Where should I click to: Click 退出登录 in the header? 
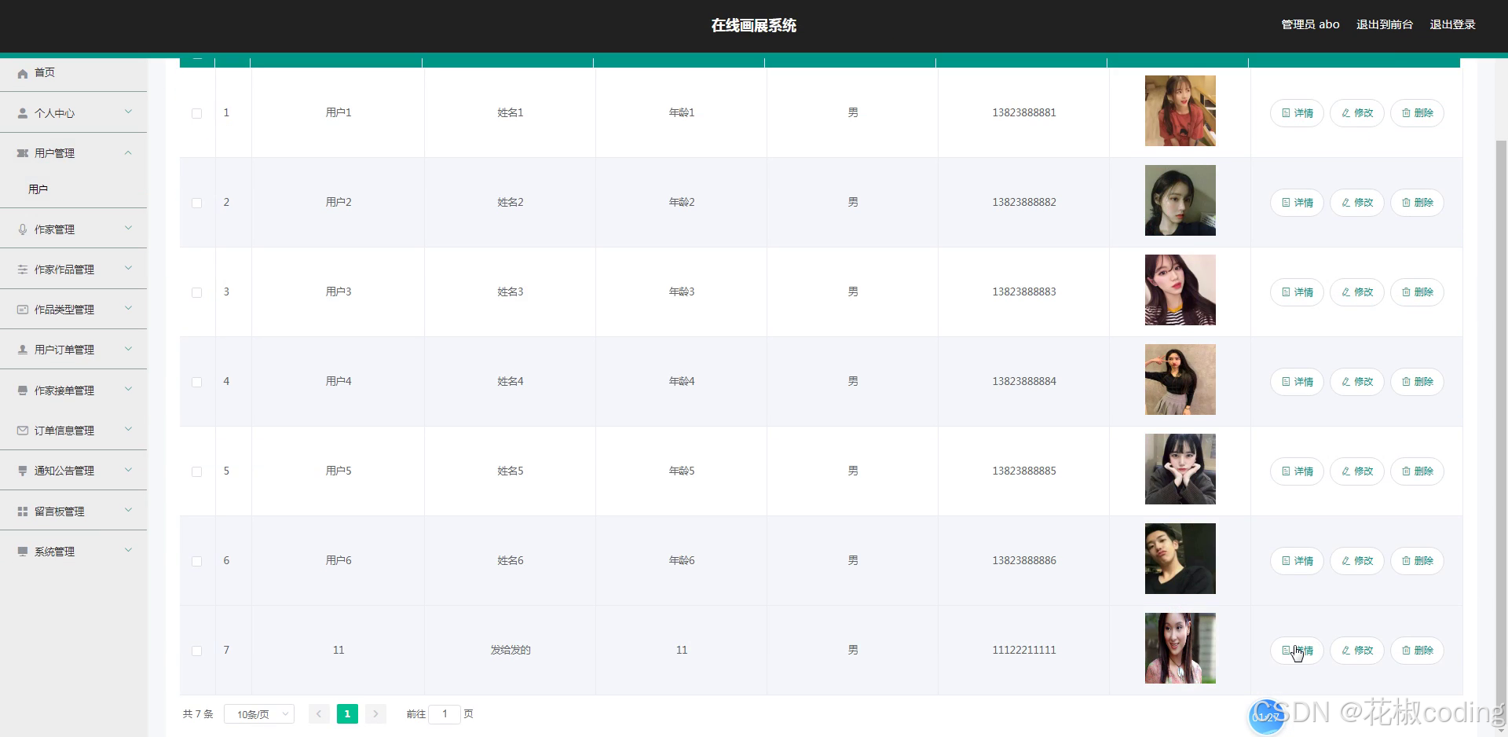1452,24
